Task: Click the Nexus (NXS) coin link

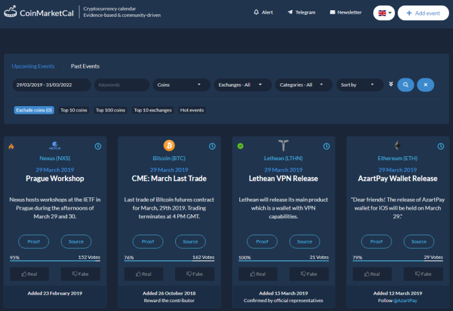Action: click(55, 158)
